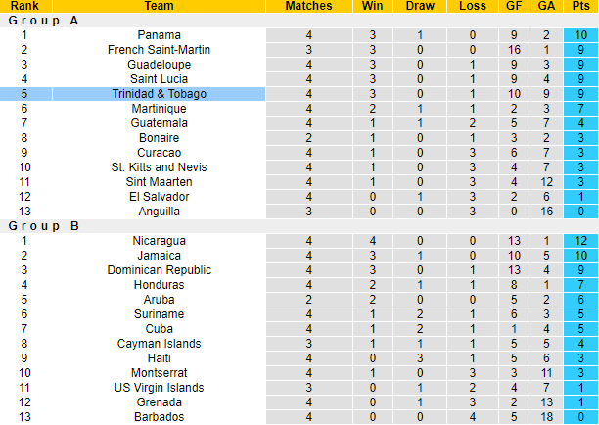Select the Barbados team name
The image size is (599, 425).
coord(159,417)
